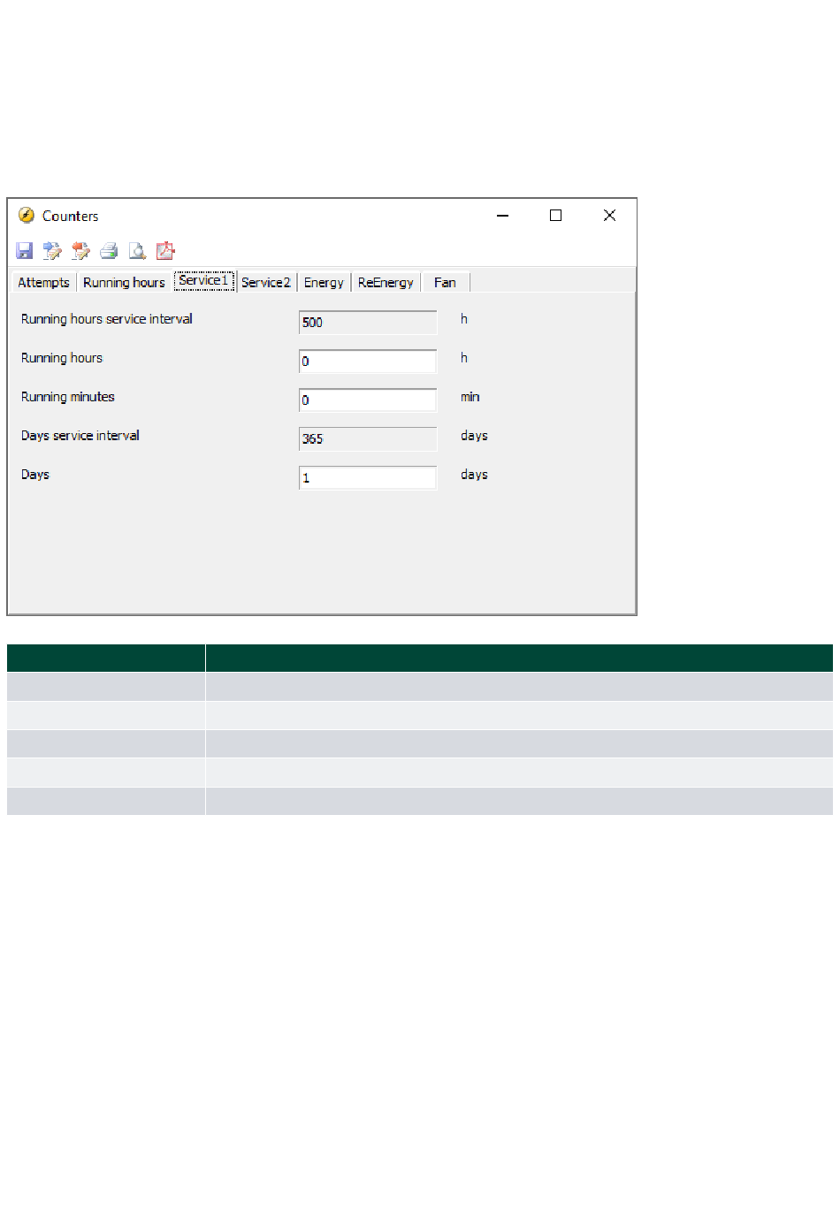
Task: Click the blue-arrow read parameters icon
Action: 53,251
